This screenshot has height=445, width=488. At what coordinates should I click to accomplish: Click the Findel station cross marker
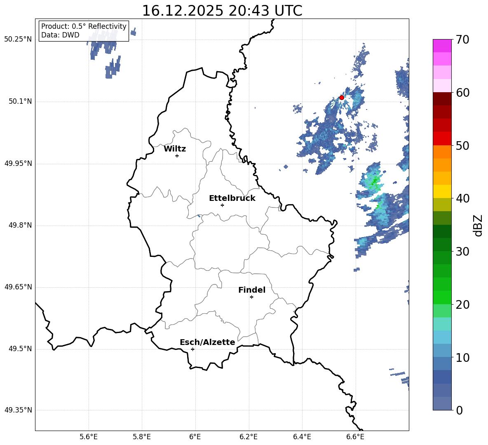251,297
